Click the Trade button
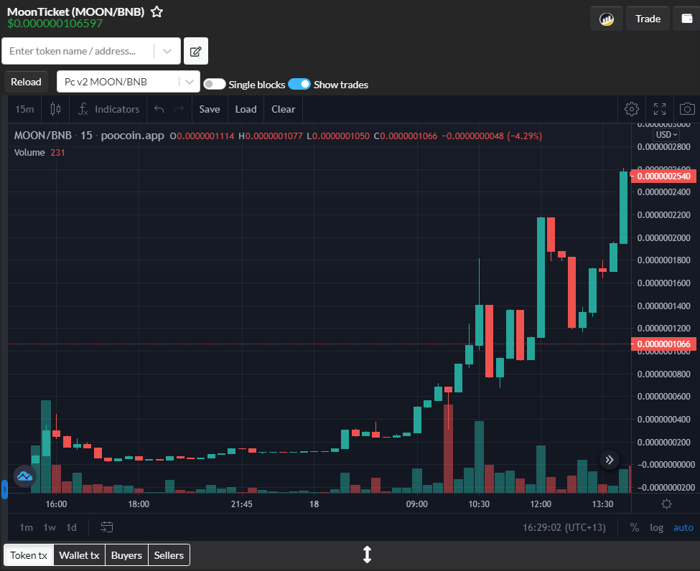This screenshot has width=700, height=571. [x=648, y=19]
